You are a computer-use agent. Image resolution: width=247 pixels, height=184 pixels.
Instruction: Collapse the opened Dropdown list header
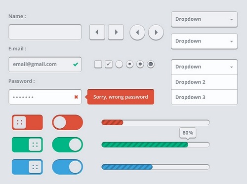(204, 67)
